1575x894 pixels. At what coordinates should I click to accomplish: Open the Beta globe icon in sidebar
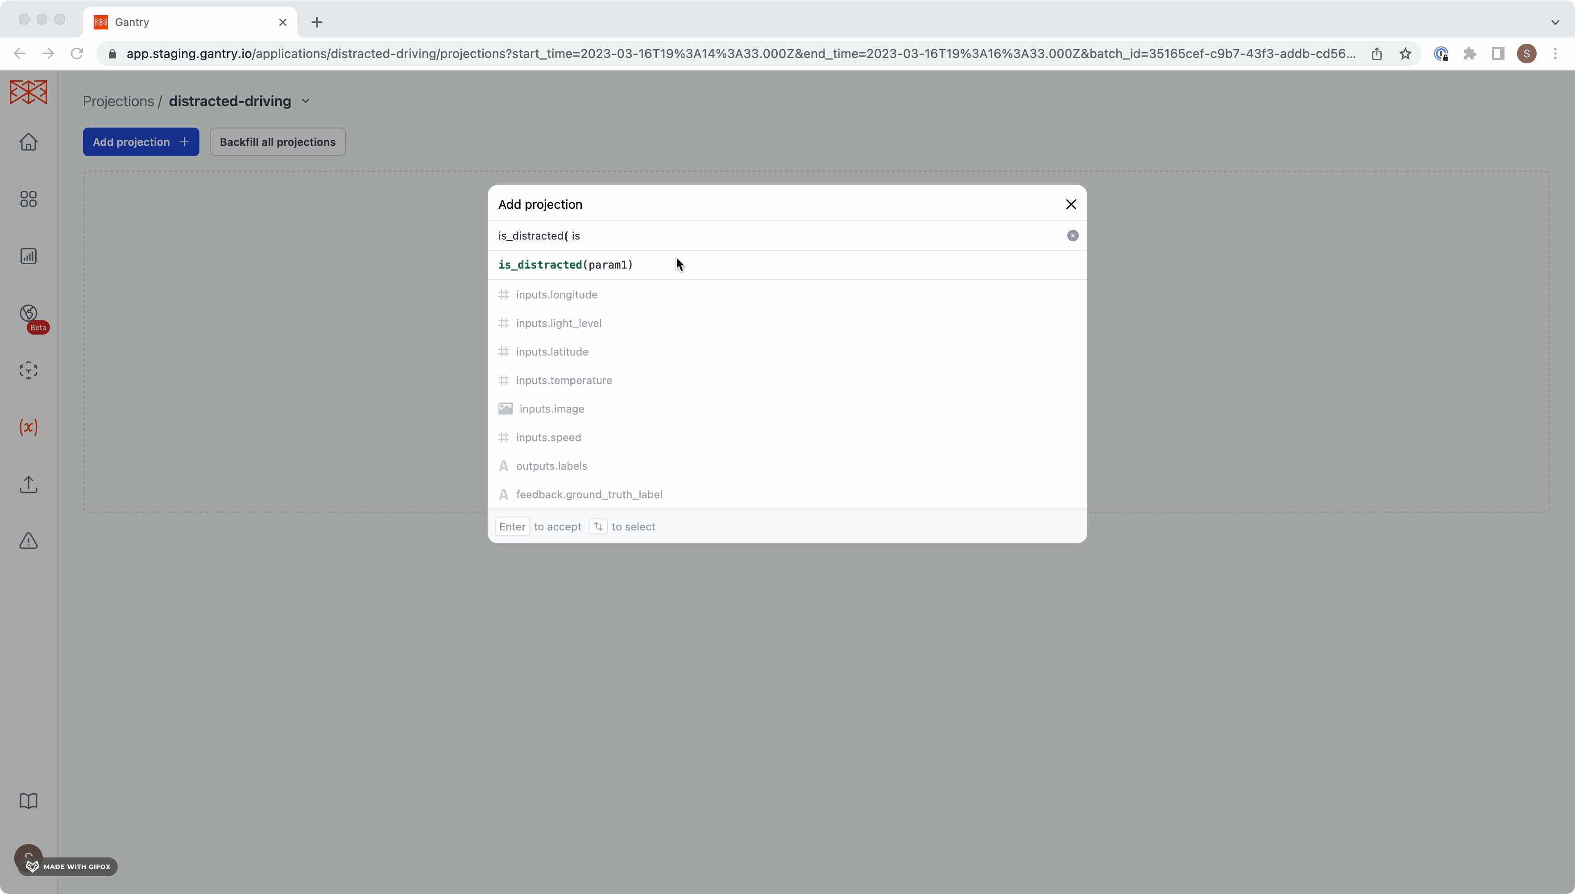pos(28,313)
